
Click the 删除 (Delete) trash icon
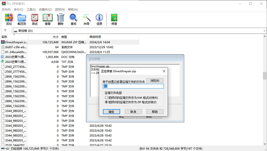coord(60,19)
